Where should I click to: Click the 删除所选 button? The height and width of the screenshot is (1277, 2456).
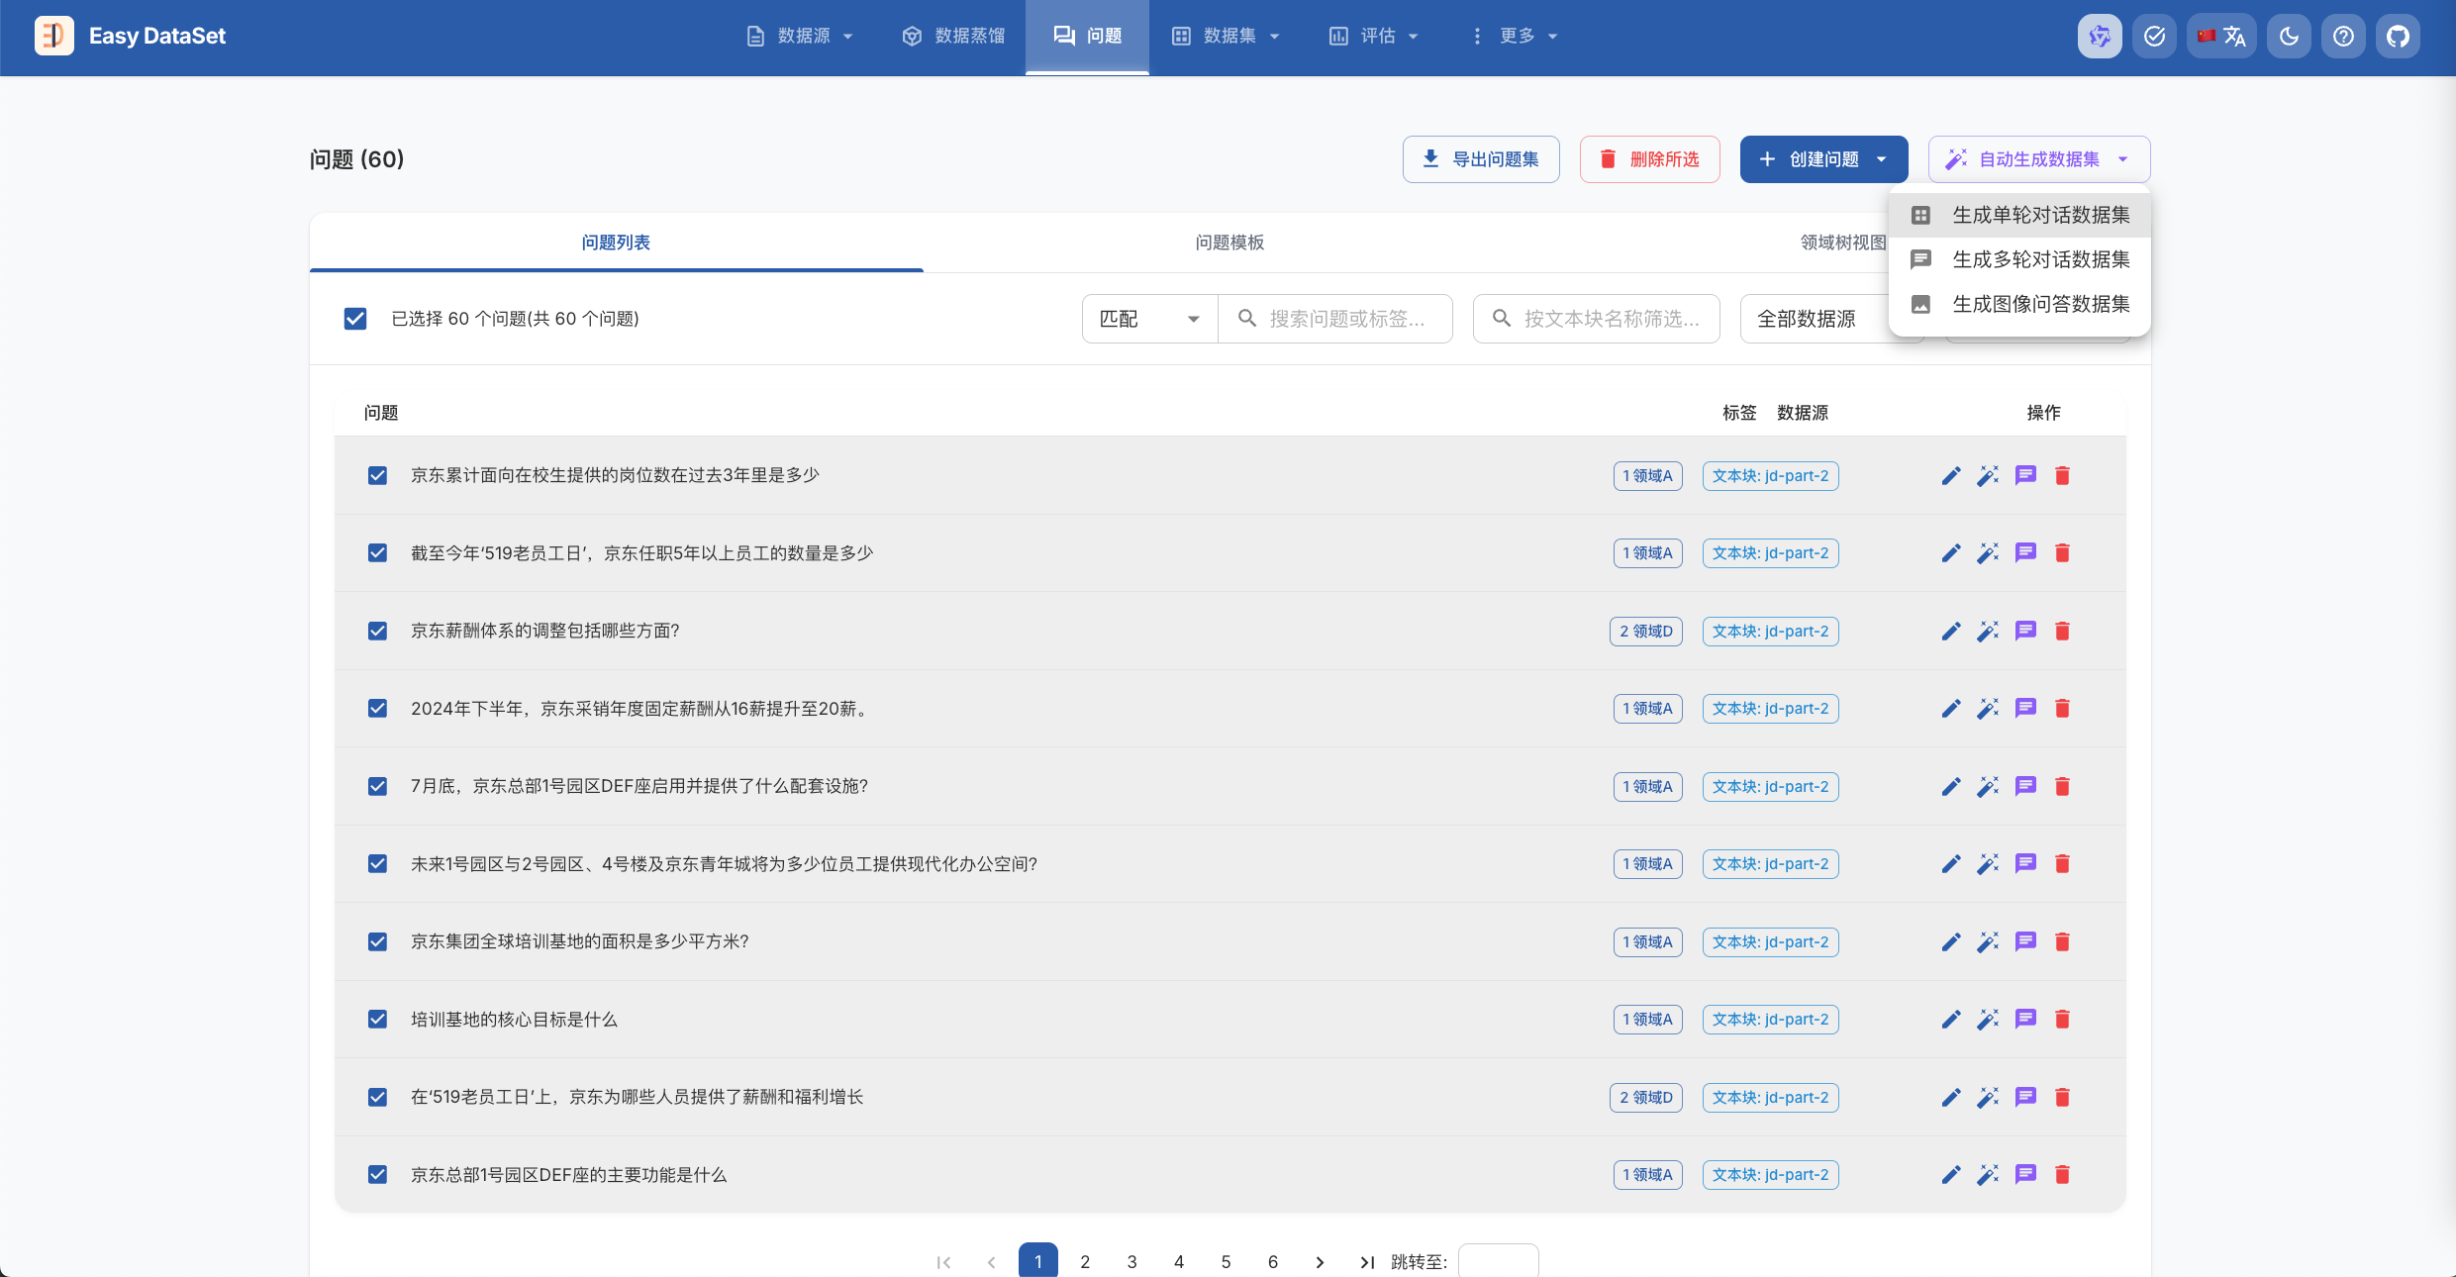(x=1649, y=159)
